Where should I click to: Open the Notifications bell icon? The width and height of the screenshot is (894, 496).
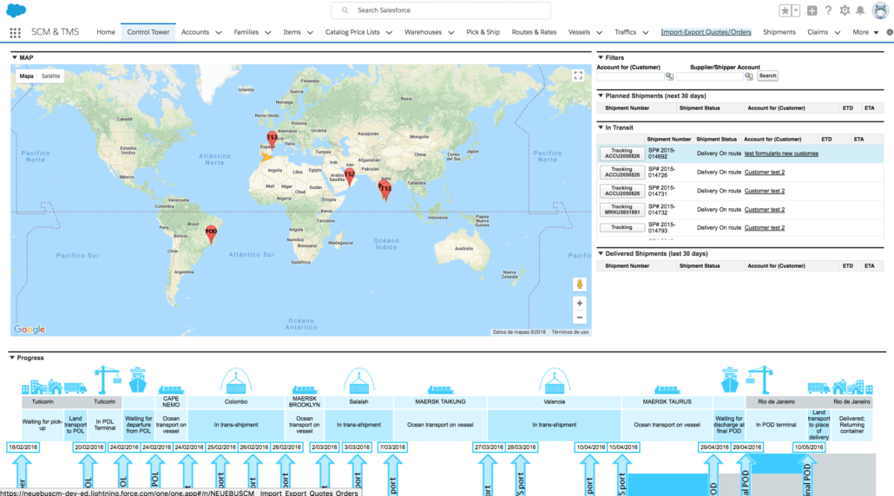(860, 10)
